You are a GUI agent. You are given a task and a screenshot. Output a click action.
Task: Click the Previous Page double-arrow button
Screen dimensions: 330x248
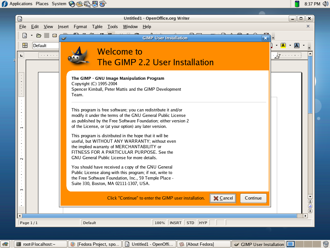pyautogui.click(x=310, y=201)
